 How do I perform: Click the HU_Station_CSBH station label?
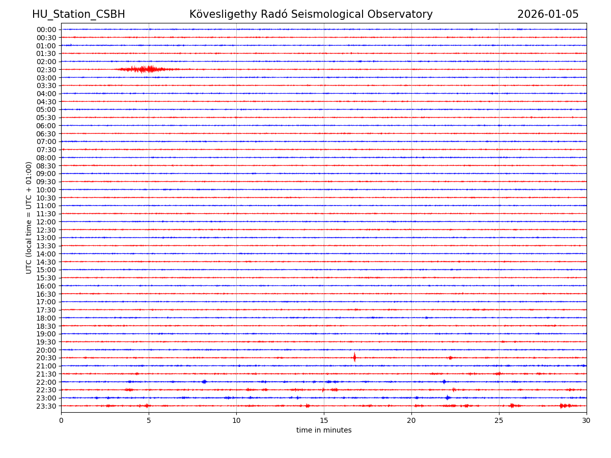pos(78,14)
